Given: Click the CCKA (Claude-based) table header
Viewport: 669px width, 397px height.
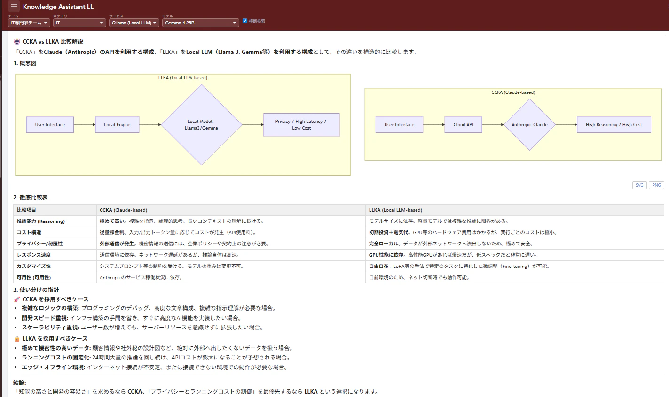Looking at the screenshot, I should pos(231,210).
